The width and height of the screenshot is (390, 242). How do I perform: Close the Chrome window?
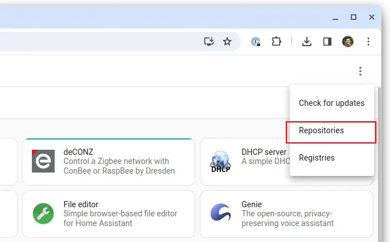click(x=372, y=17)
